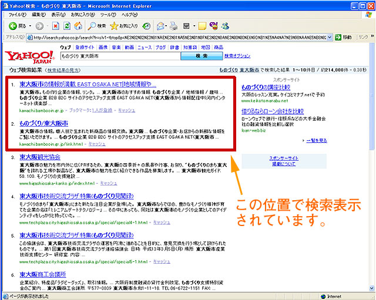
Task: Open result 6 東大阪商工会議所 link
Action: 43,274
